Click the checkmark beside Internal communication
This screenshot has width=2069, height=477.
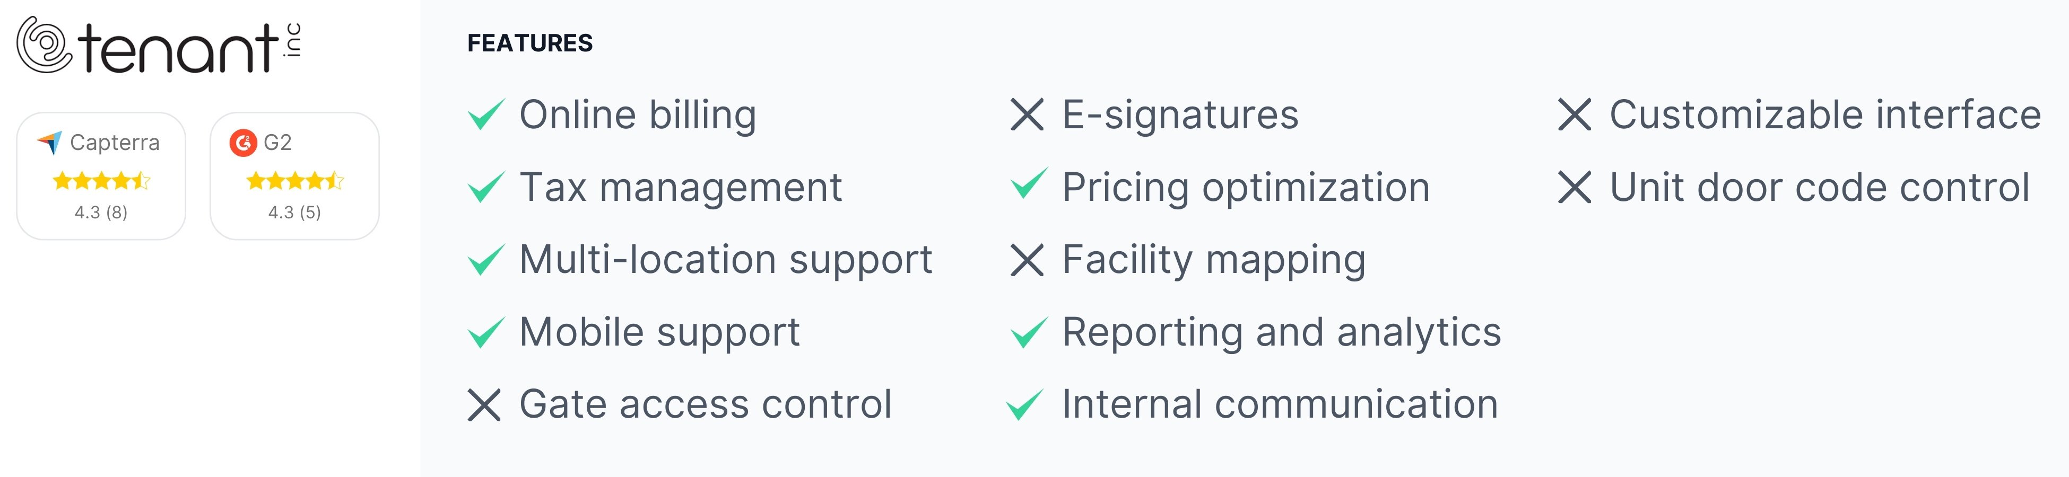pyautogui.click(x=1025, y=405)
